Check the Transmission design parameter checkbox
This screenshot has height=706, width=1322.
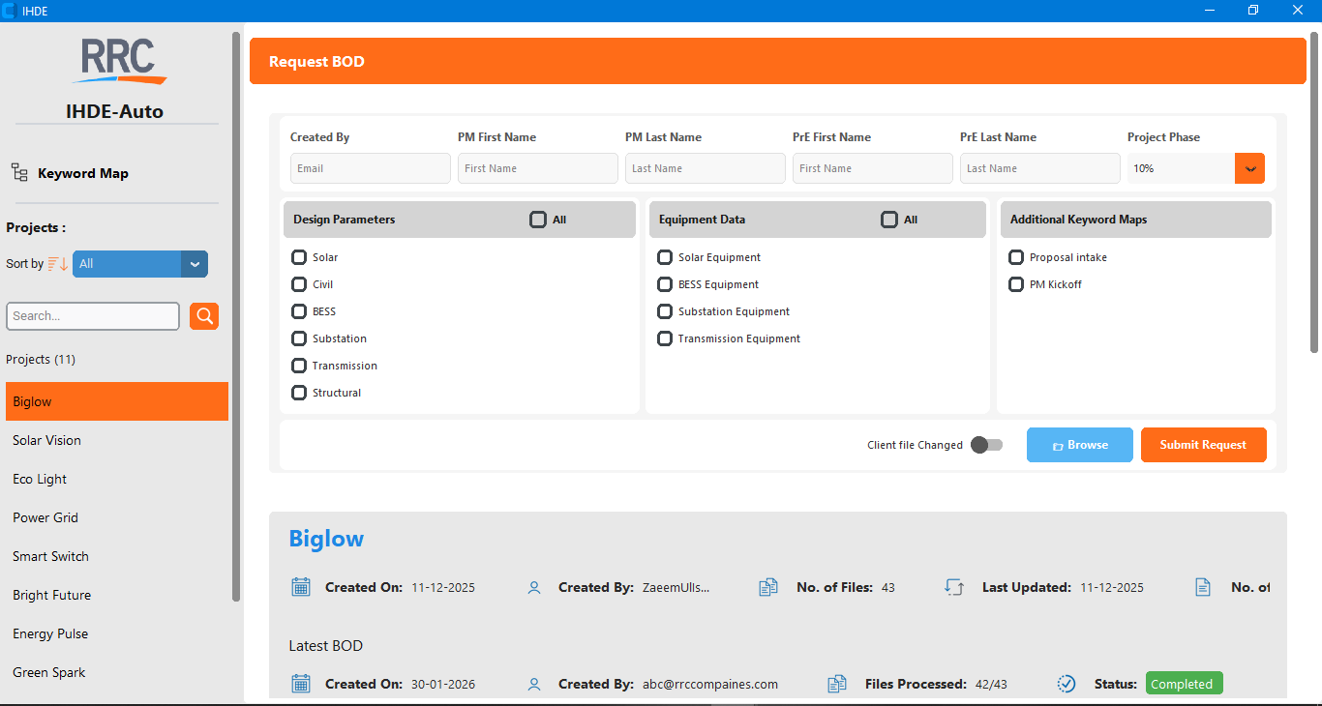point(299,366)
